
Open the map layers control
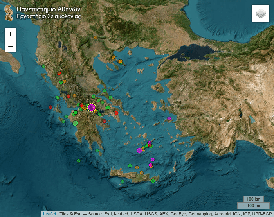pos(260,13)
